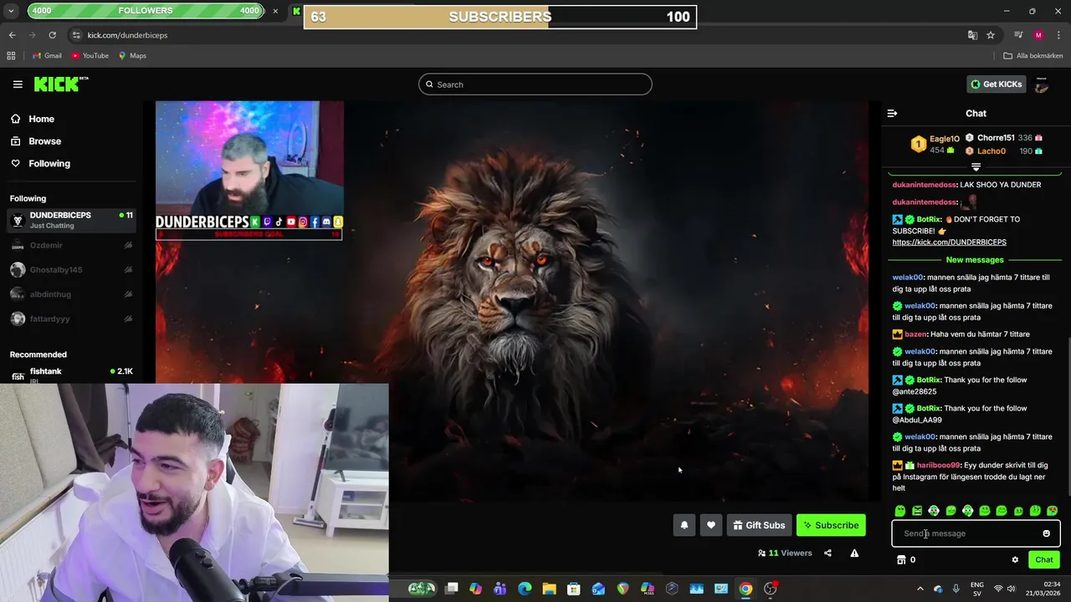Reload the browser page
Image resolution: width=1071 pixels, height=602 pixels.
(52, 35)
